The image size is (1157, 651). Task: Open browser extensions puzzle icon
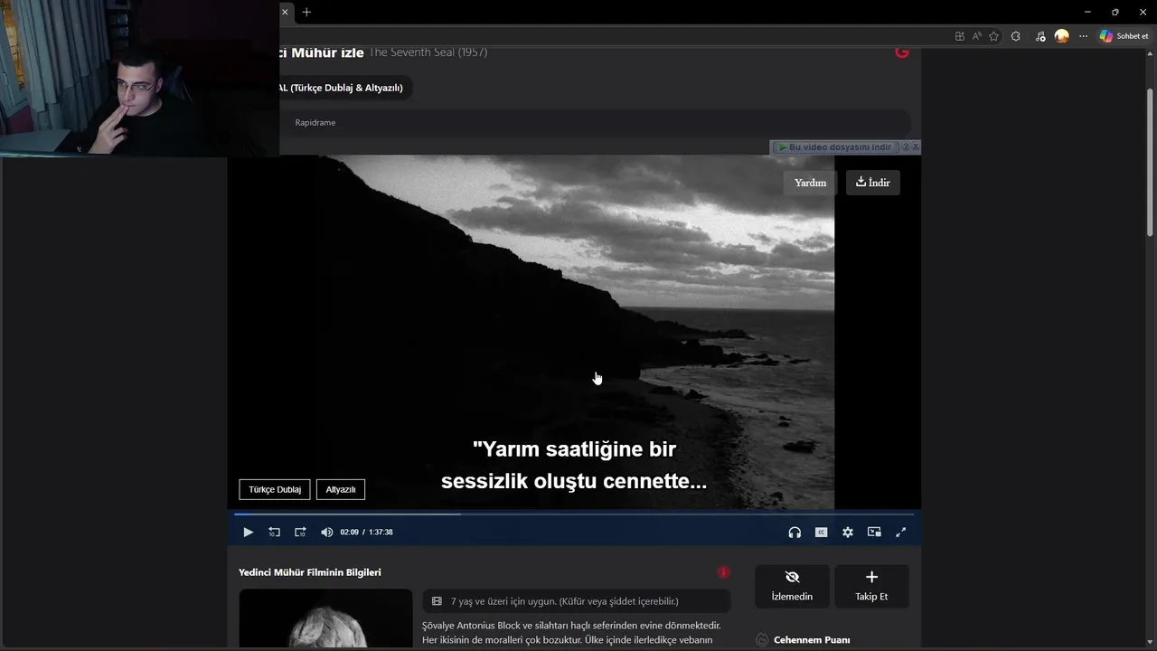pos(1016,36)
